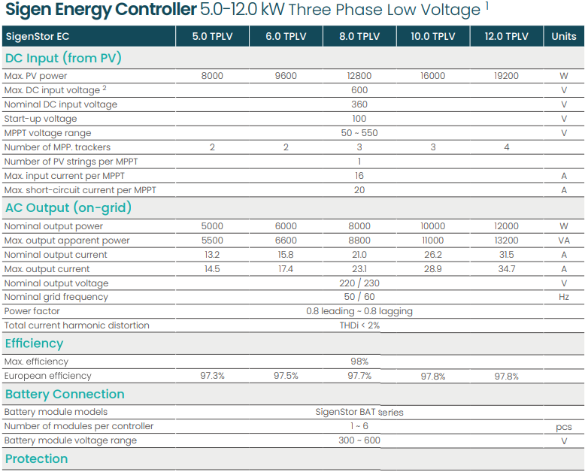This screenshot has width=585, height=472.
Task: Click the 13200 max apparent power value
Action: [506, 241]
